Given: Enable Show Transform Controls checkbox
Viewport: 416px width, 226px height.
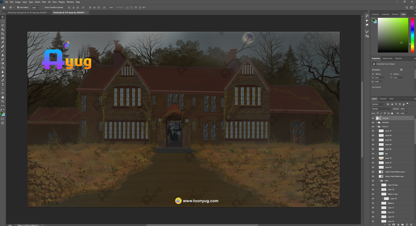Looking at the screenshot, I should (x=43, y=8).
